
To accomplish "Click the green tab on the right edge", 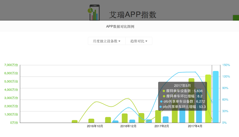I will tap(236, 18).
